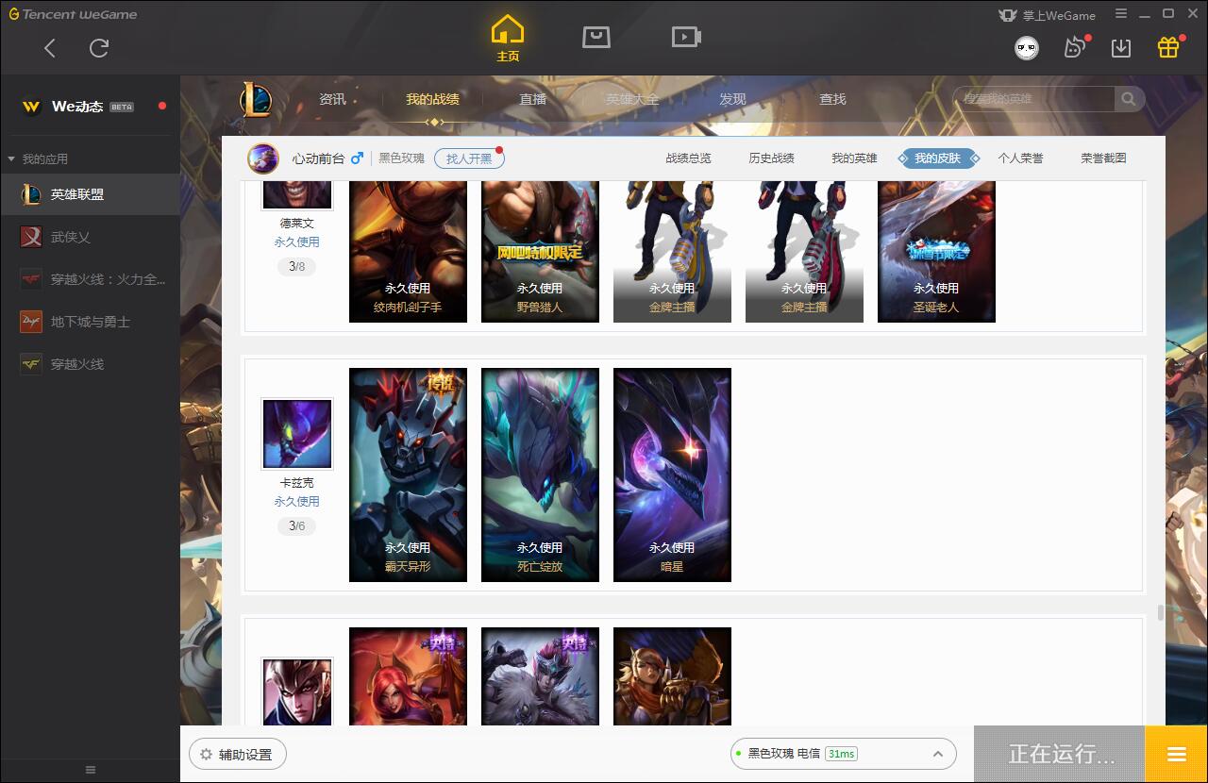Go back with the left arrow icon
The width and height of the screenshot is (1208, 783).
(x=50, y=48)
